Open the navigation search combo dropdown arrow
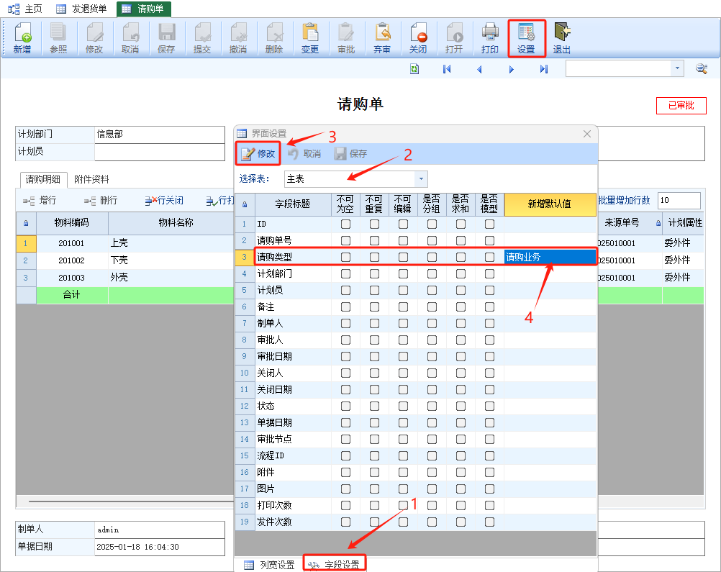This screenshot has height=572, width=721. pyautogui.click(x=677, y=68)
